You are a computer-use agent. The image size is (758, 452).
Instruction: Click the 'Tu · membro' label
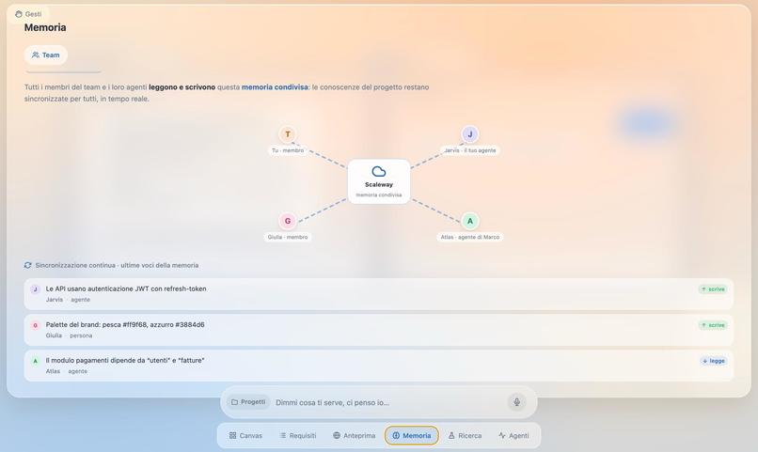point(288,150)
